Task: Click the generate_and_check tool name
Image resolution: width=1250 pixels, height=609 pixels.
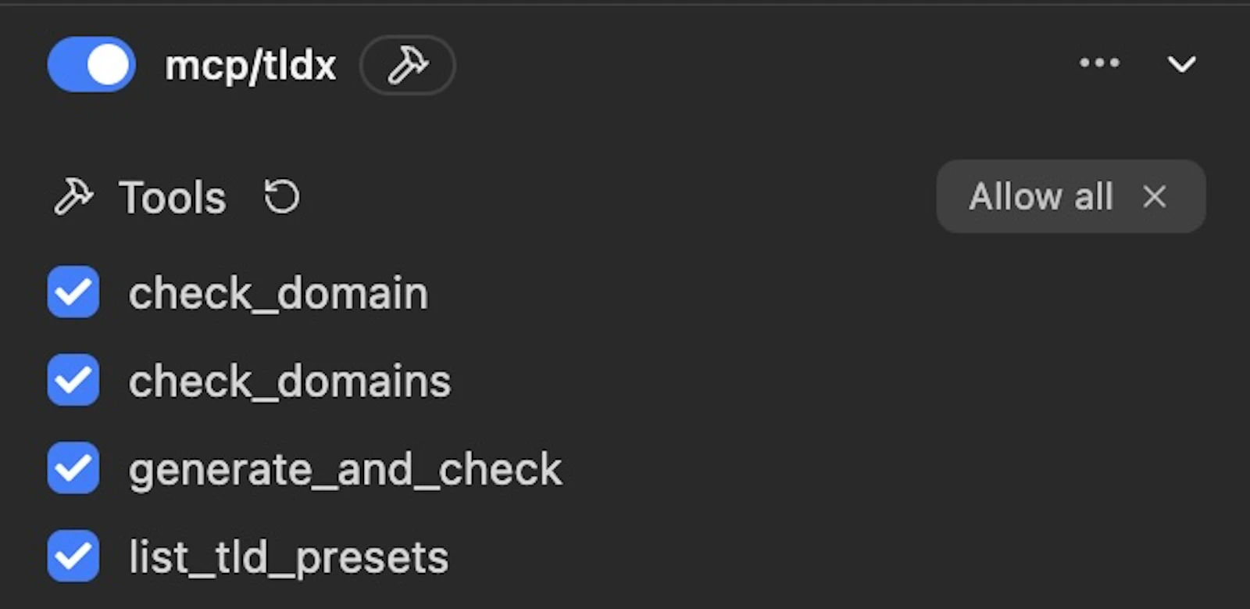Action: coord(345,471)
